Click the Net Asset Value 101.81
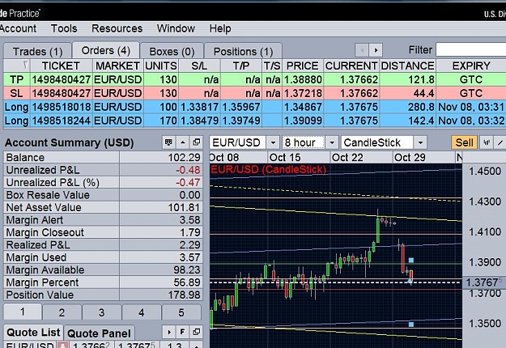 coord(184,207)
